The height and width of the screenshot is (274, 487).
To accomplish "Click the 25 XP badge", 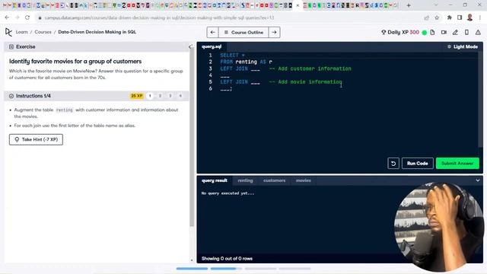I will click(137, 96).
